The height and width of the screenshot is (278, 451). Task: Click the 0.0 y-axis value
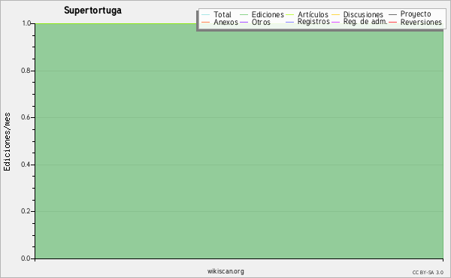tap(26, 258)
